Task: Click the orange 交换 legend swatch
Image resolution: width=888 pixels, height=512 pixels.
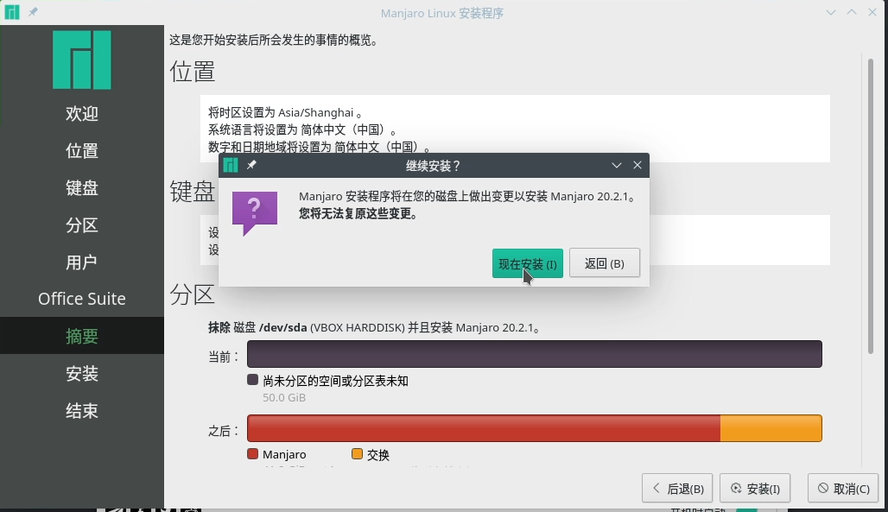Action: click(x=357, y=453)
